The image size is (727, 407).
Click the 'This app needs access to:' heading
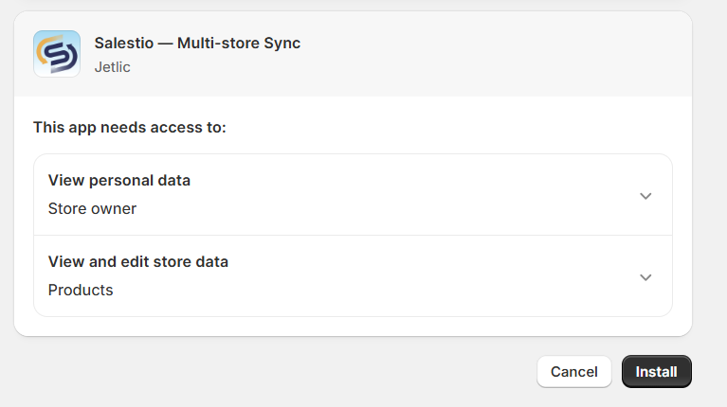pyautogui.click(x=130, y=128)
